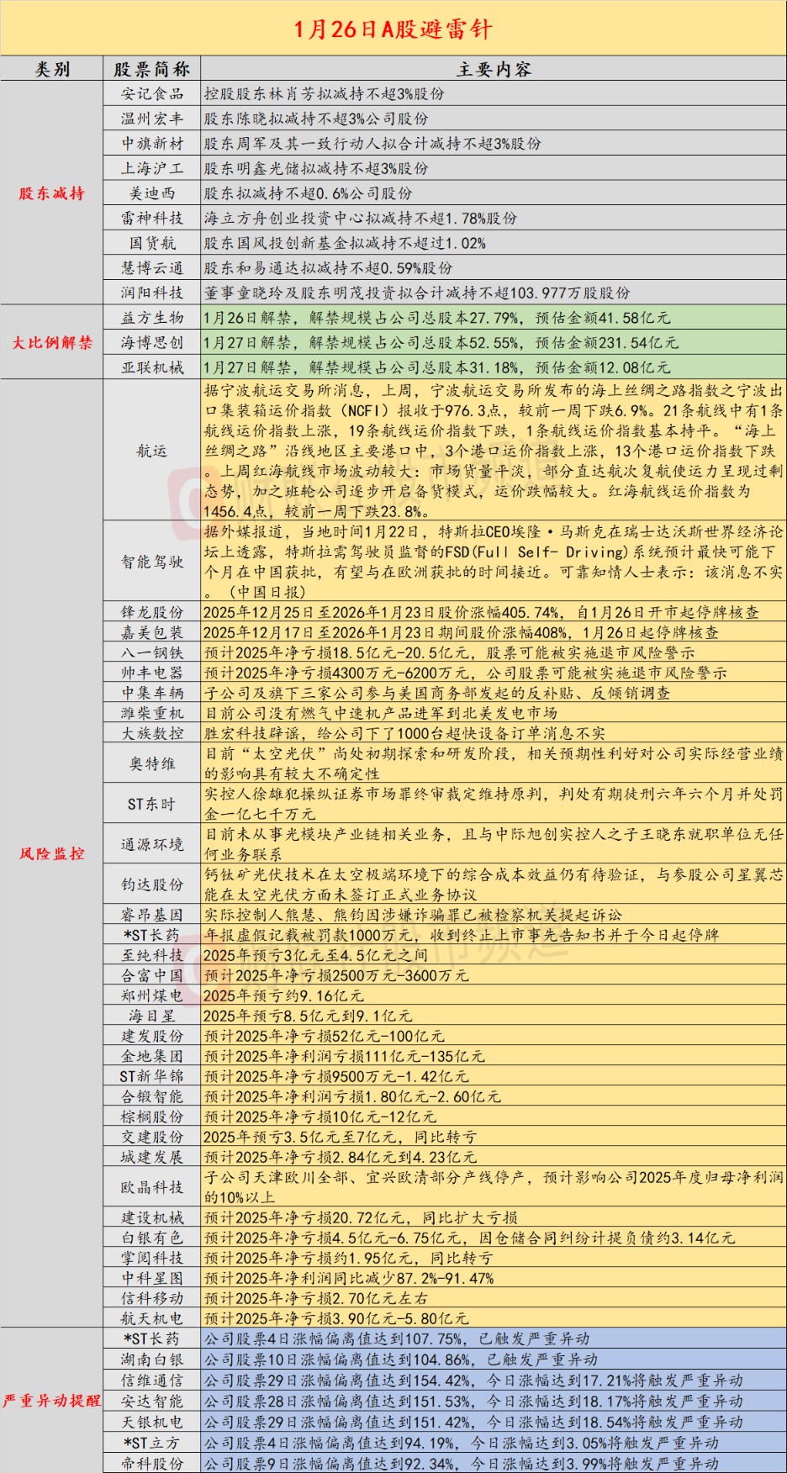Select the *ST立方 stock name cell
The width and height of the screenshot is (787, 1473).
click(x=151, y=1443)
